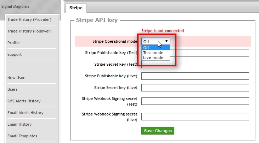Click the Save Changes button
Image resolution: width=259 pixels, height=143 pixels.
158,131
